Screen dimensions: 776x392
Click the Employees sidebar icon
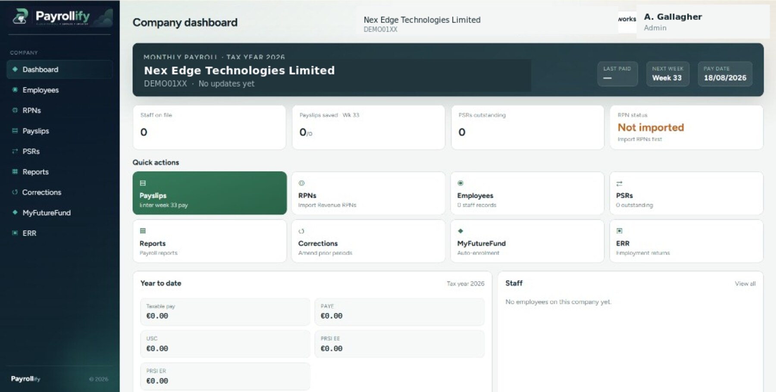pos(15,90)
